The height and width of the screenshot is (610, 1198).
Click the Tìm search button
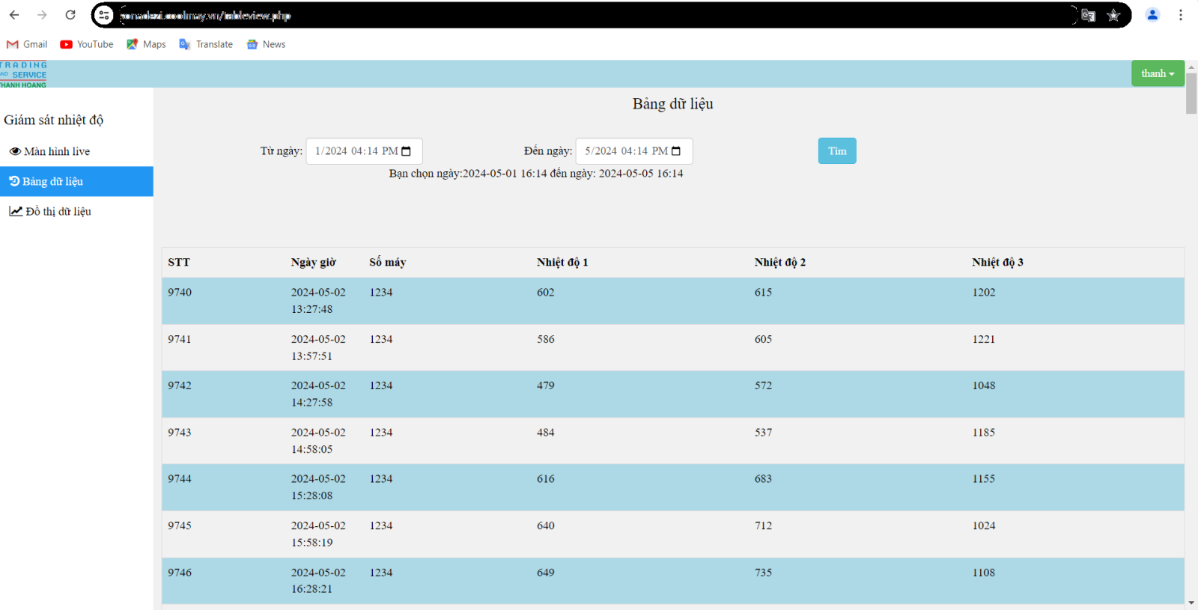(836, 151)
